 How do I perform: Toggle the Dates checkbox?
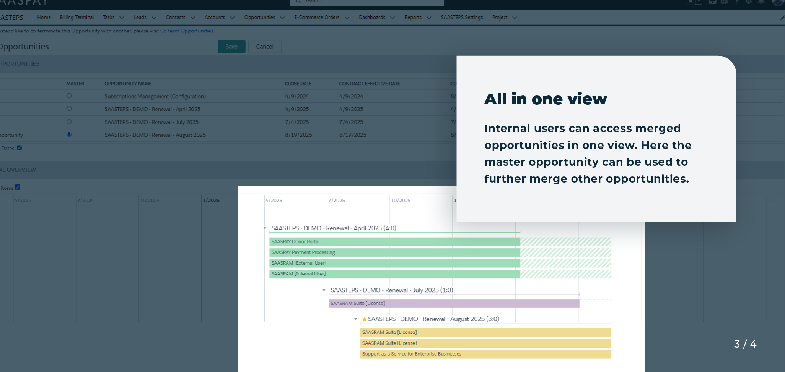point(20,148)
